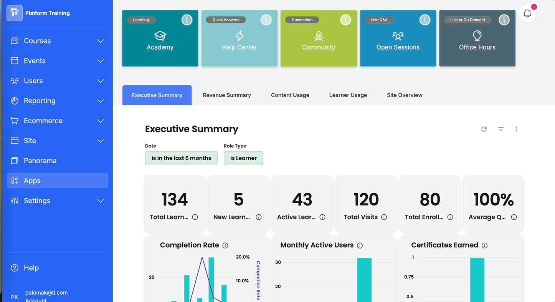Click the Apps grid icon
Image resolution: width=555 pixels, height=302 pixels.
[15, 181]
